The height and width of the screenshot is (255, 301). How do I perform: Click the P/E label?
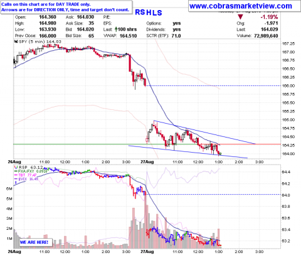[x=107, y=17]
